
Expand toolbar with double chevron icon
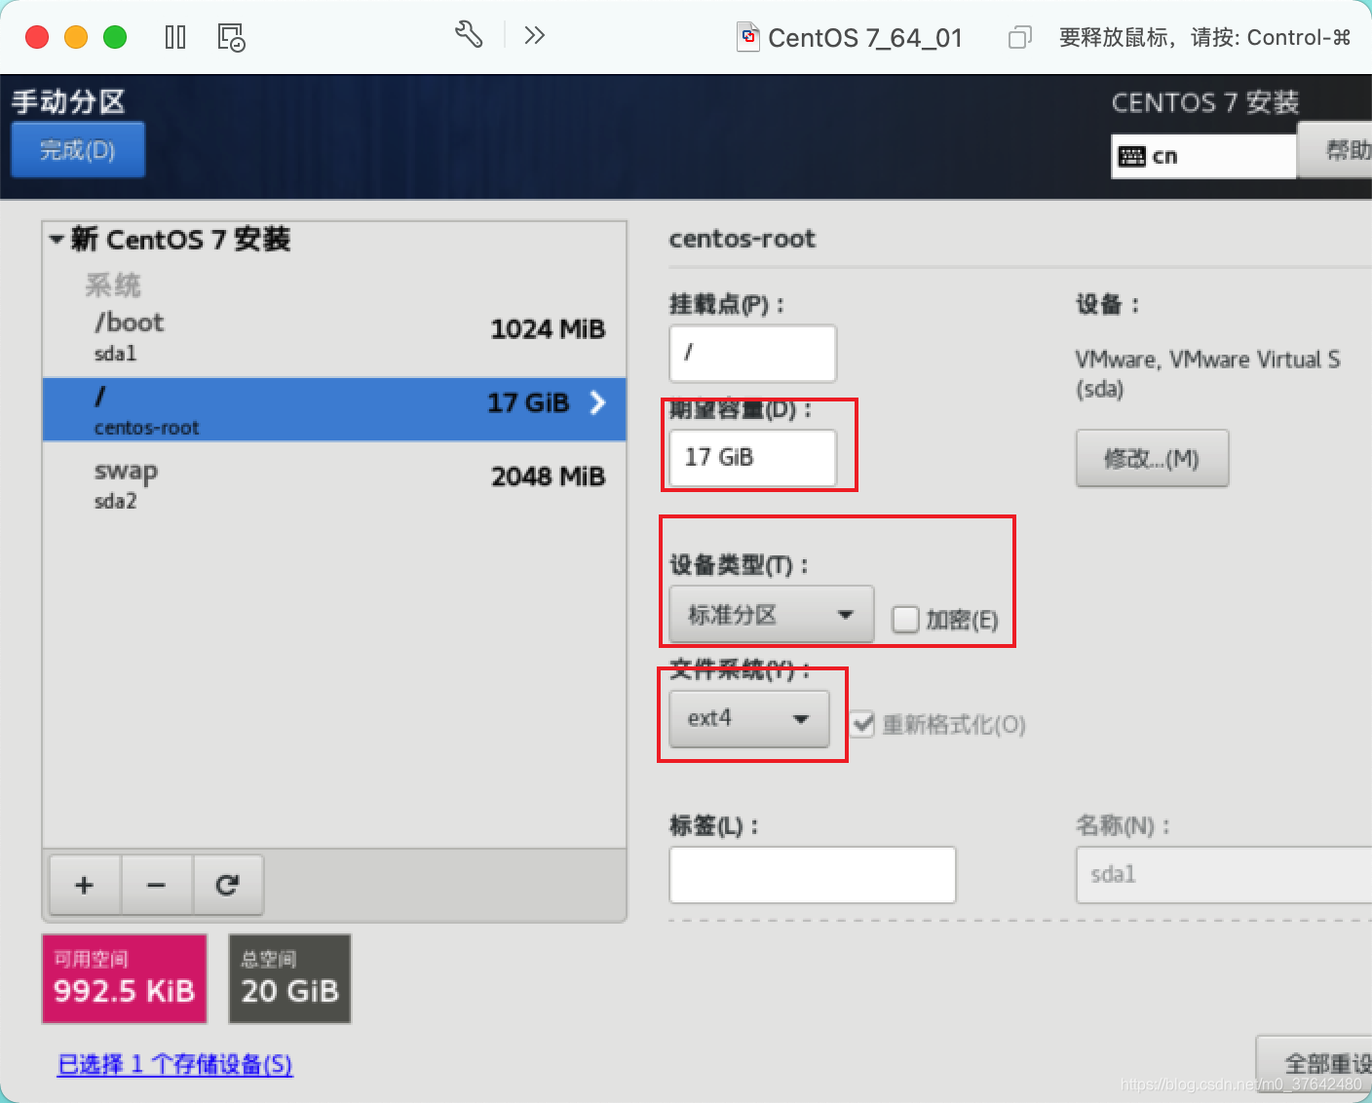coord(534,36)
